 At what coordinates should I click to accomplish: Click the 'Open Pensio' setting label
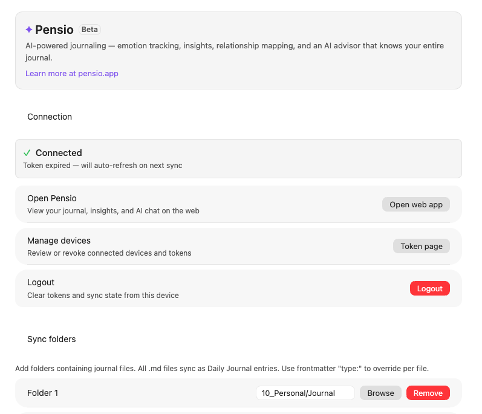pyautogui.click(x=52, y=198)
